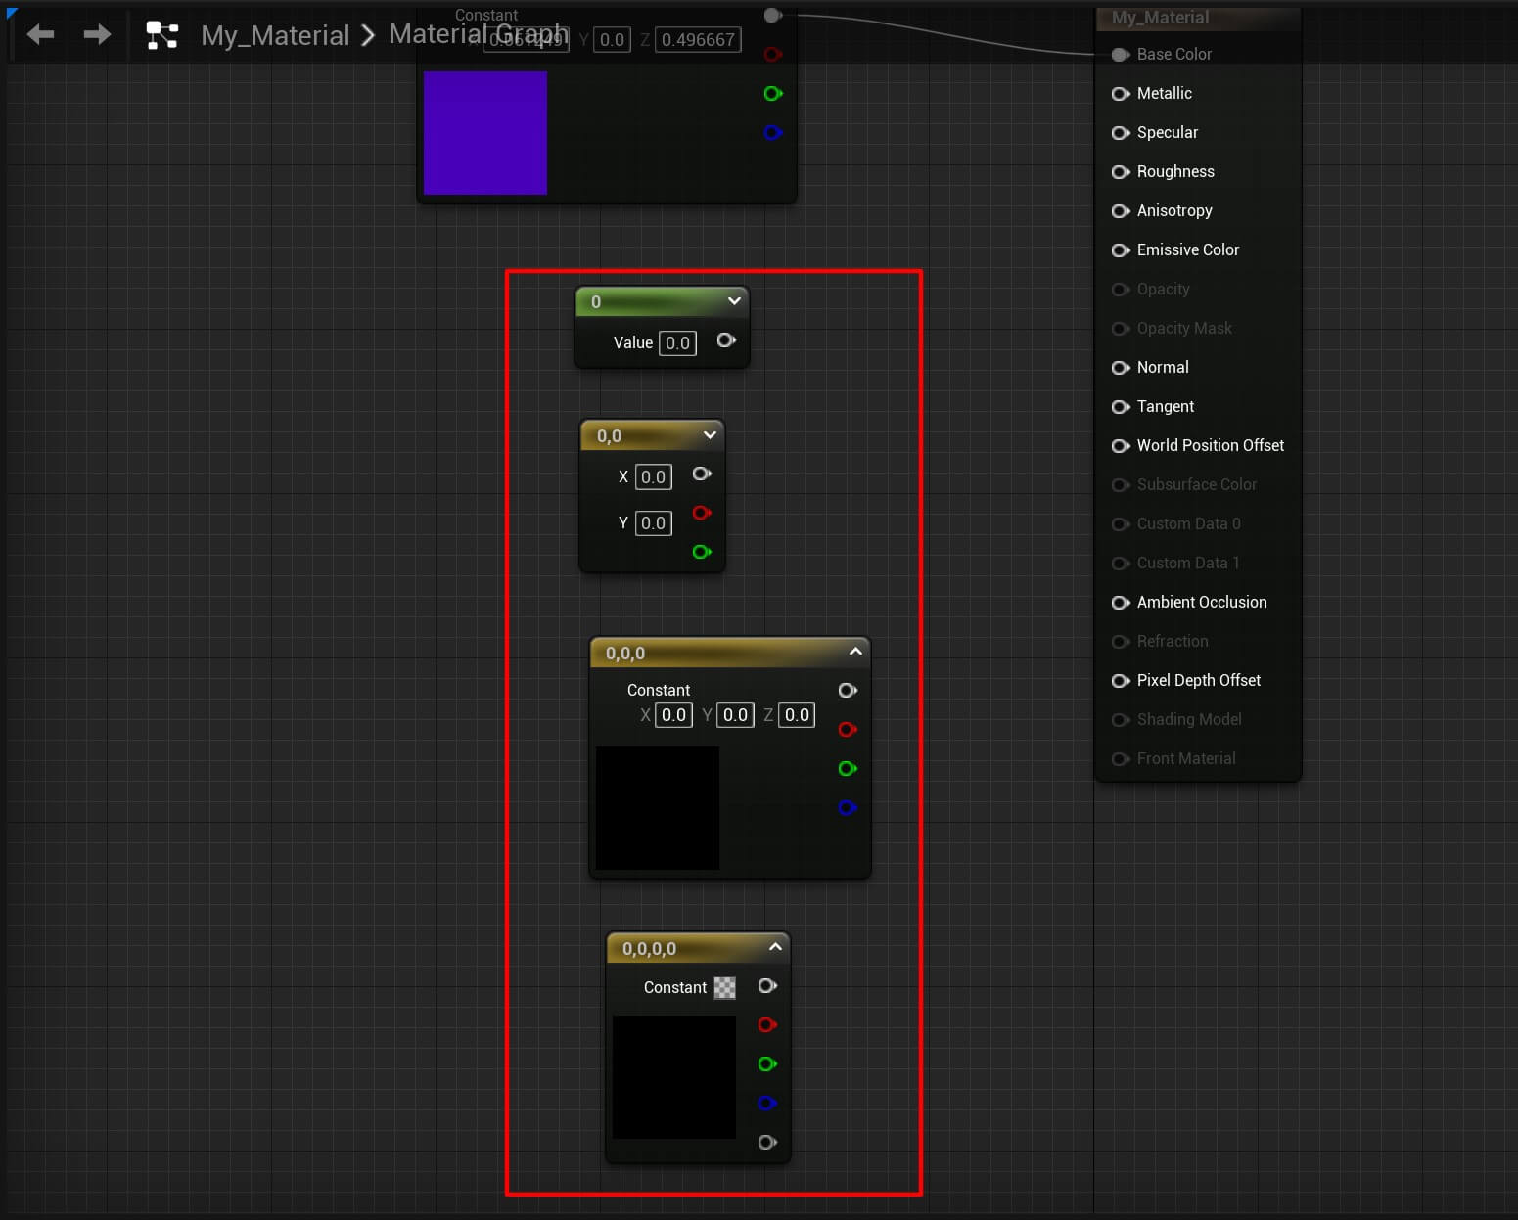This screenshot has height=1220, width=1518.
Task: Collapse the 0,0,0,0 node using its up arrow
Action: pos(775,947)
